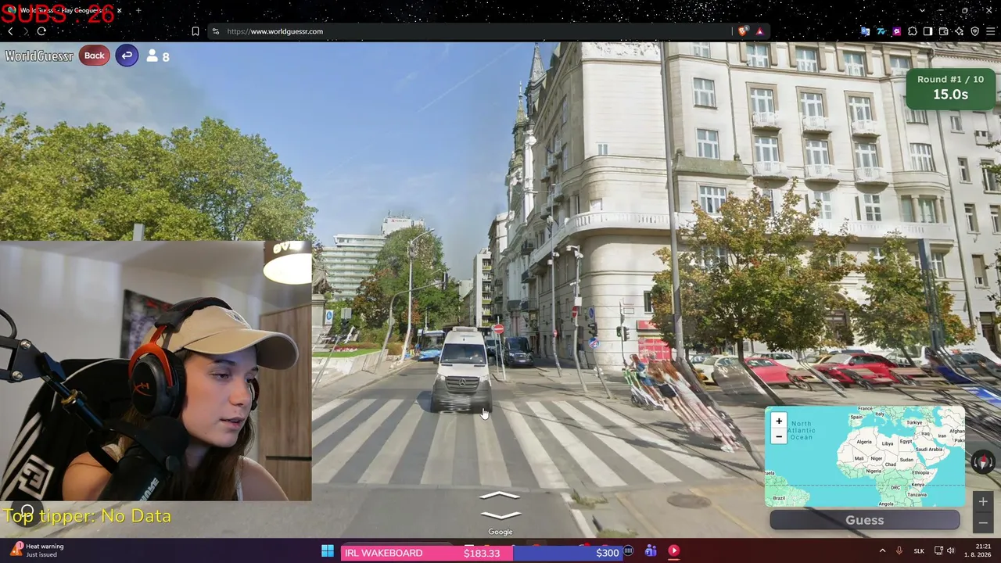
Task: Bookmark this page in the address bar
Action: coord(196,31)
